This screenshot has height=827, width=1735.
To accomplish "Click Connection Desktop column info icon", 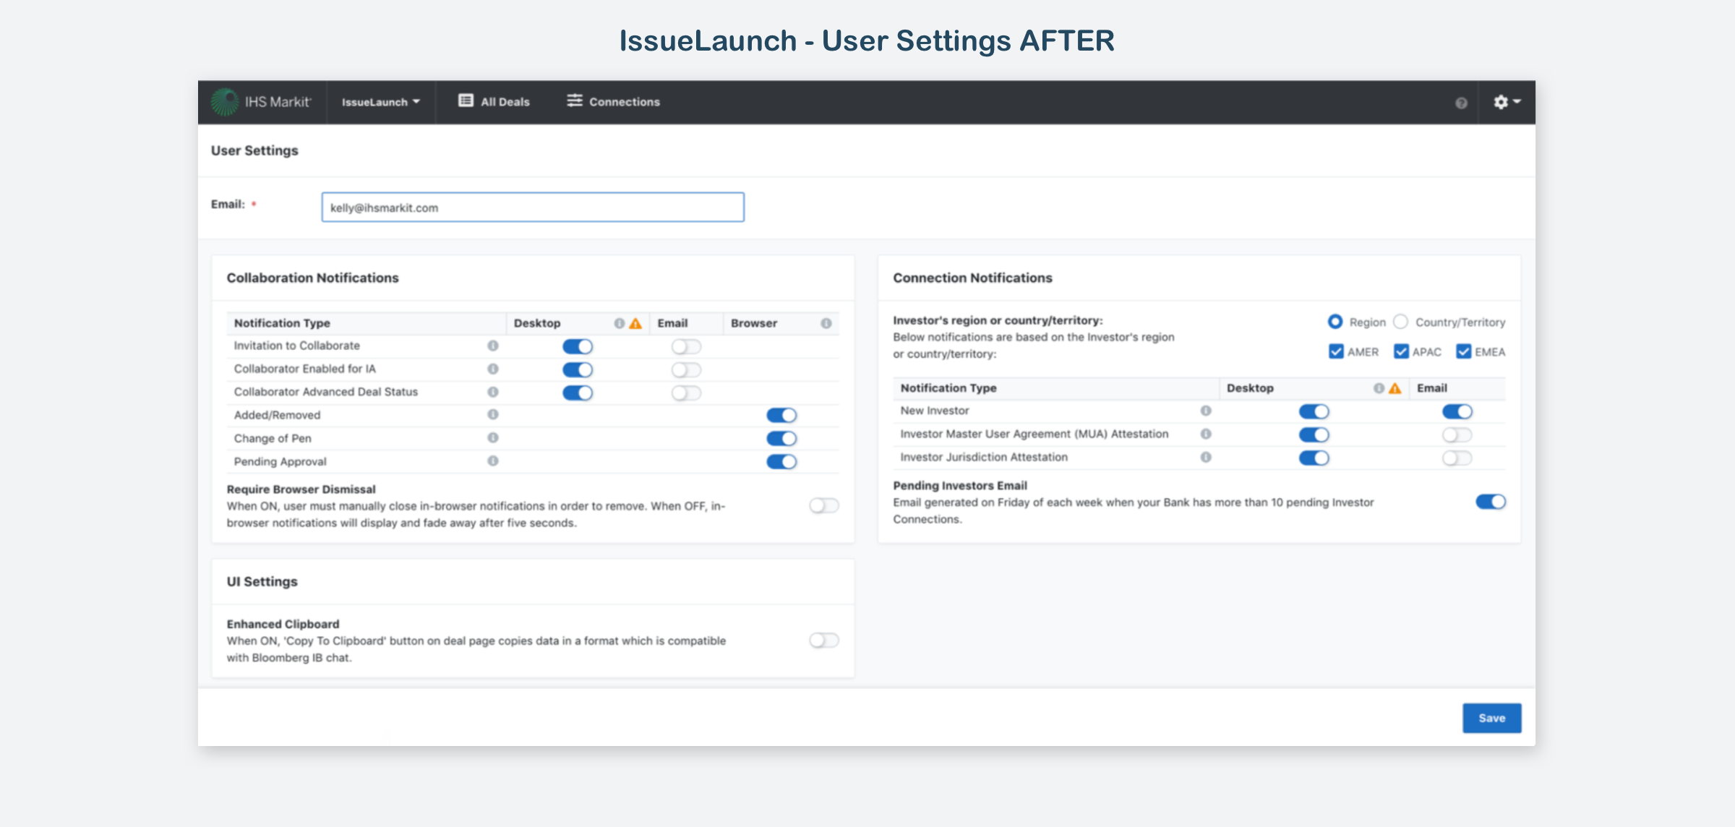I will (x=1379, y=388).
